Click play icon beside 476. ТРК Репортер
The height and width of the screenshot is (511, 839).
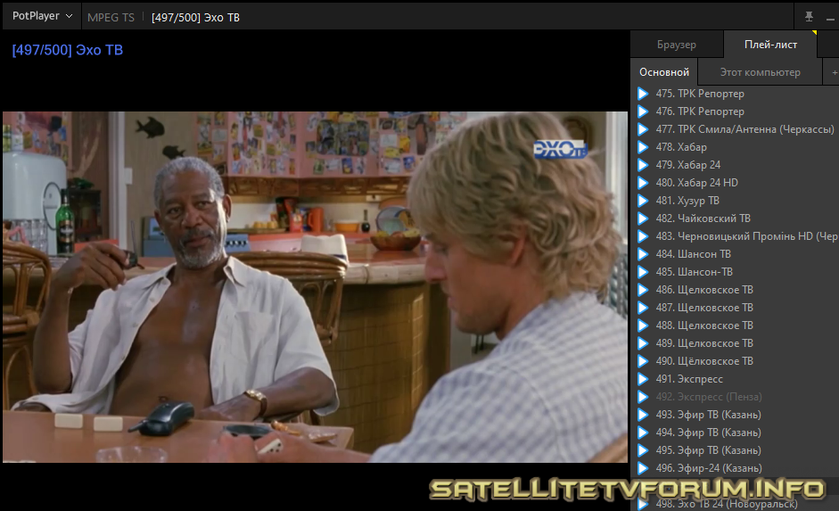(x=643, y=111)
